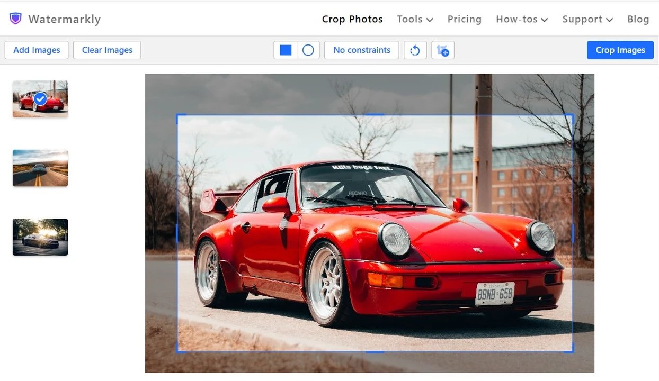This screenshot has width=659, height=381.
Task: Select the highway car thumbnail in sidebar
Action: click(x=40, y=168)
